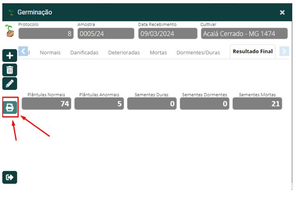Screen dimensions: 296x200
Task: Click the trash delete icon
Action: (x=10, y=70)
